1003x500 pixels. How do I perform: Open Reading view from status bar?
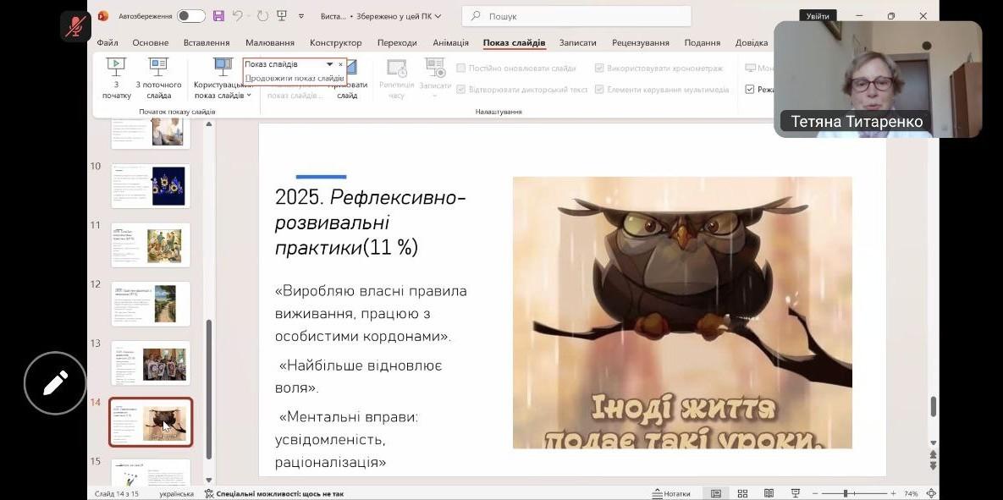tap(769, 493)
